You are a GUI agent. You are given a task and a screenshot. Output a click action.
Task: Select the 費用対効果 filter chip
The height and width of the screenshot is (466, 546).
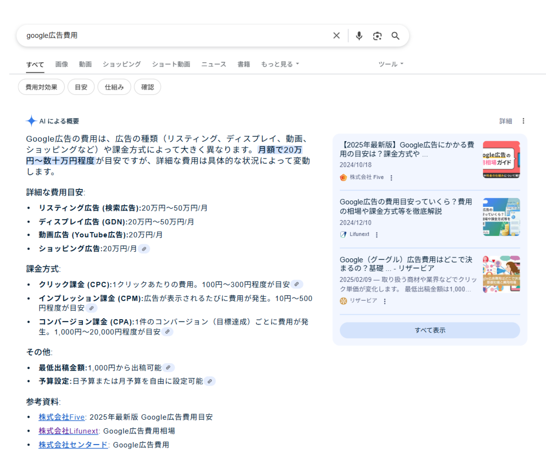tap(41, 87)
